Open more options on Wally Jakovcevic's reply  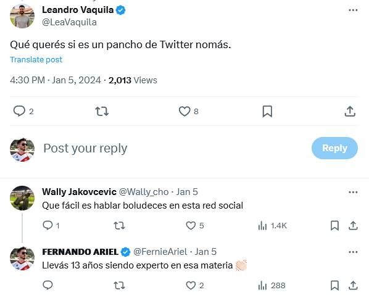tap(353, 192)
